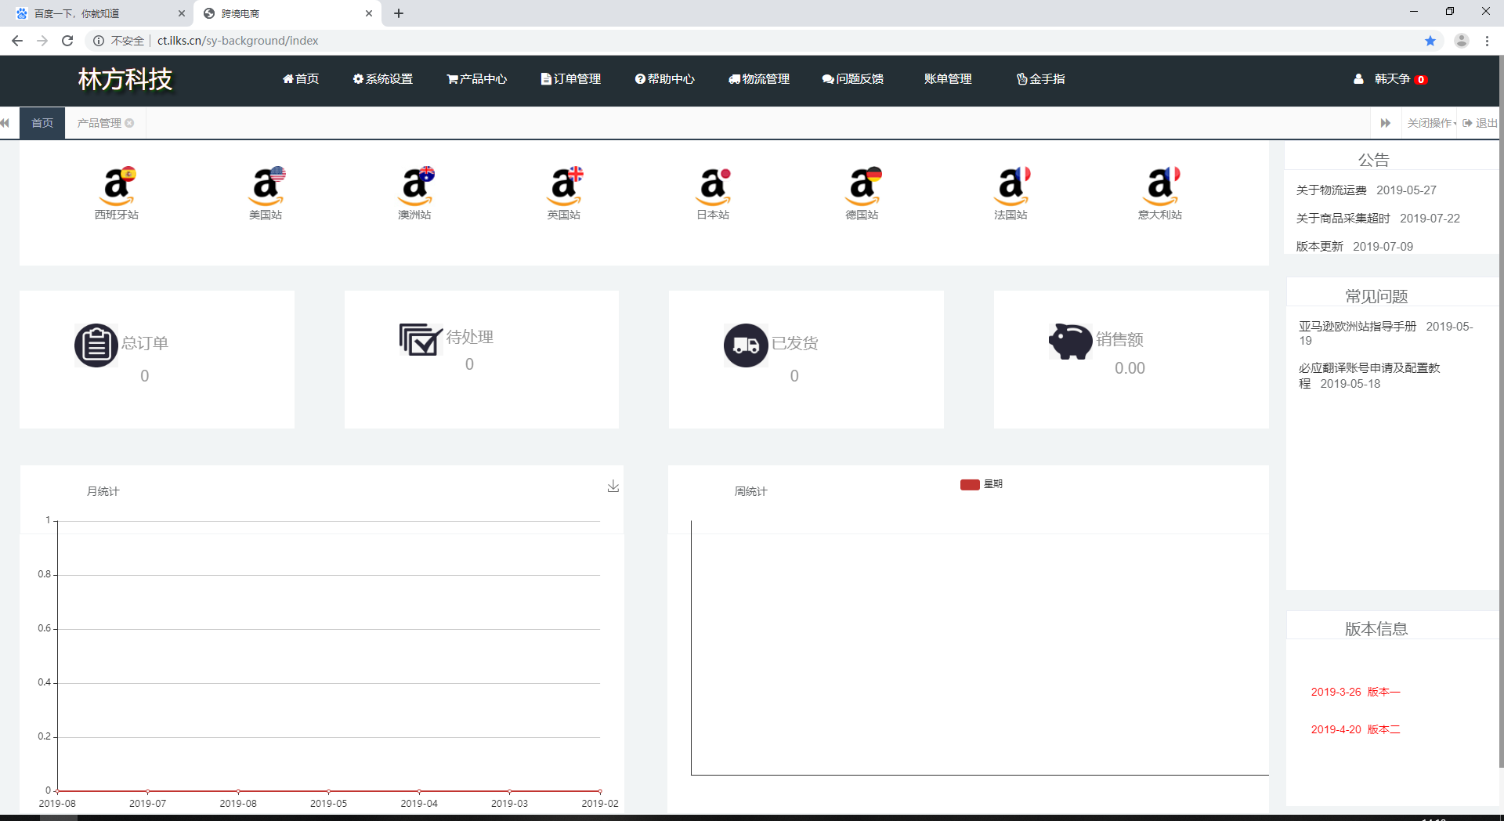Open the Australia Amazon site (澳洲站)
The image size is (1504, 821).
point(415,193)
